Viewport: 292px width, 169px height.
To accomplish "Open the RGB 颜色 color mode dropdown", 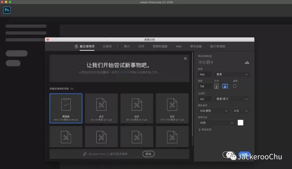I will tap(214, 111).
